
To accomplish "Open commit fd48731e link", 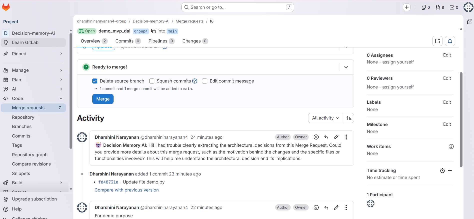I will click(x=108, y=182).
